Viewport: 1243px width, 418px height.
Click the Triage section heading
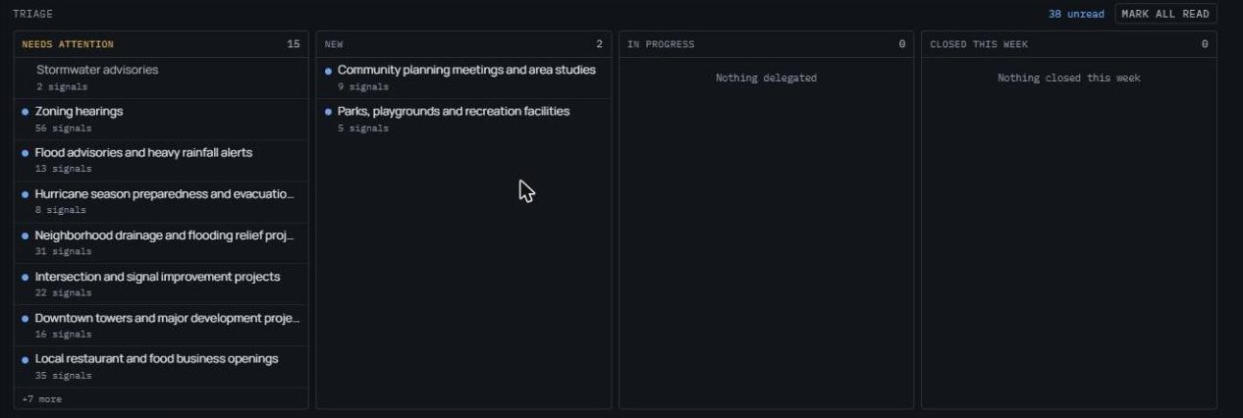(32, 14)
